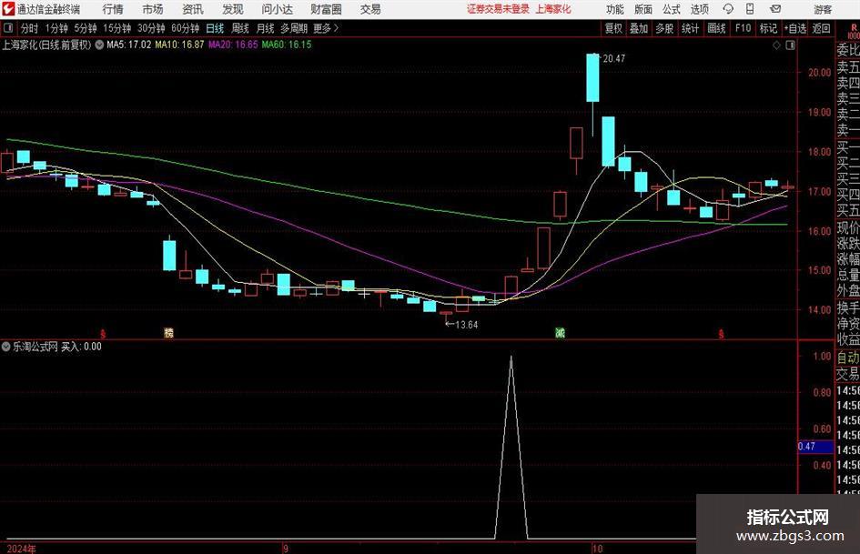Image resolution: width=860 pixels, height=554 pixels.
Task: Click the right red $ marker icon
Action: (722, 333)
